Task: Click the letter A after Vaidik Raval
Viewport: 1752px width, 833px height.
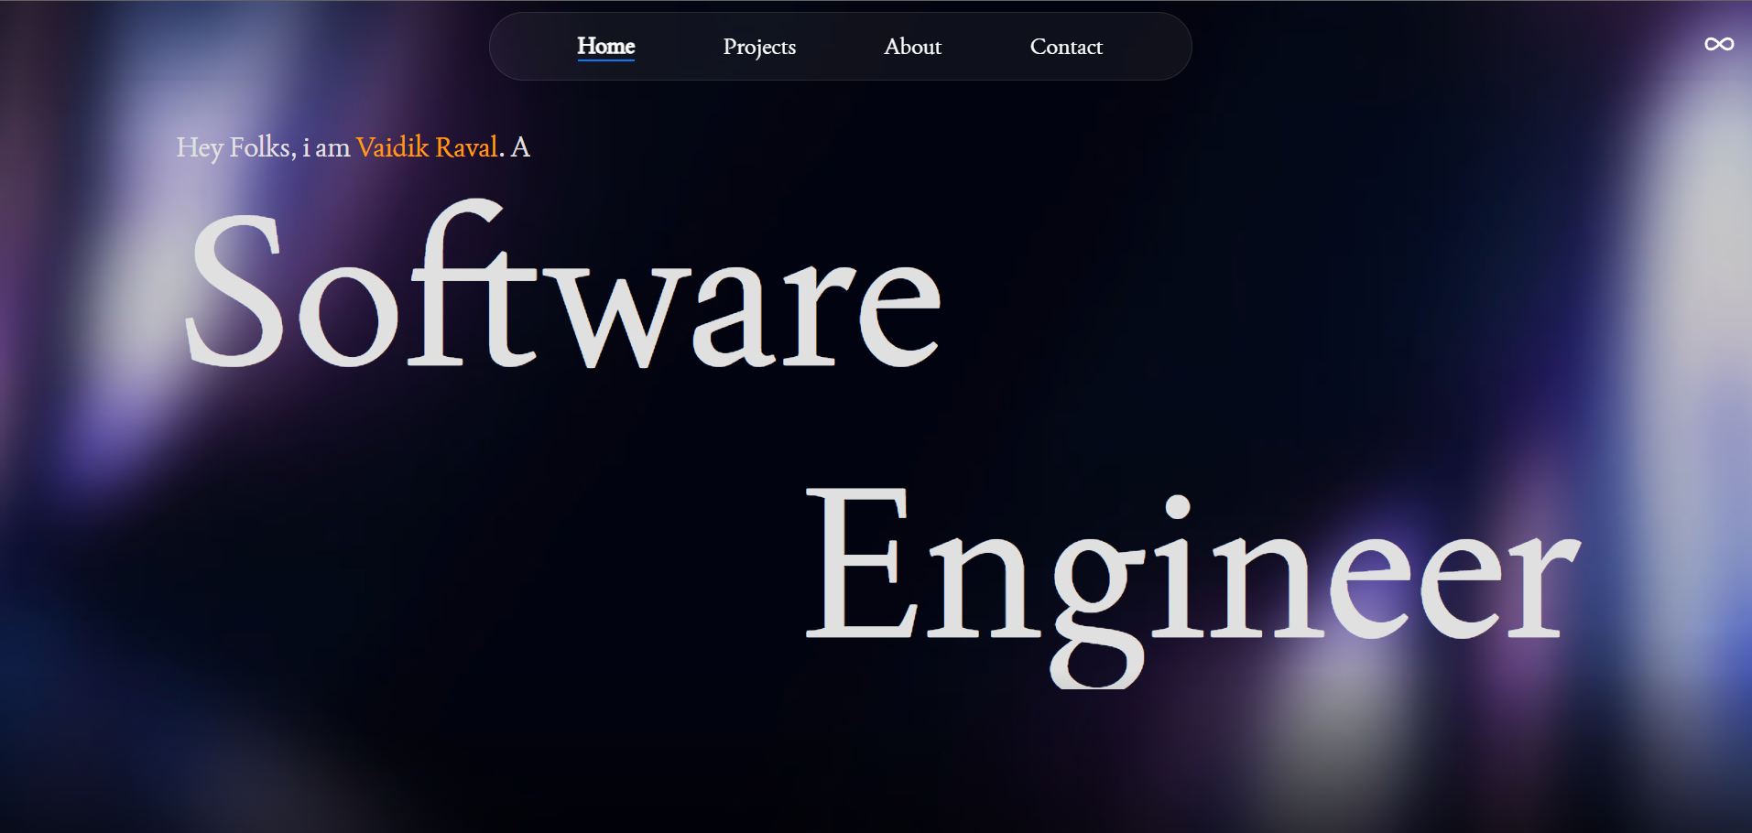Action: [x=520, y=146]
